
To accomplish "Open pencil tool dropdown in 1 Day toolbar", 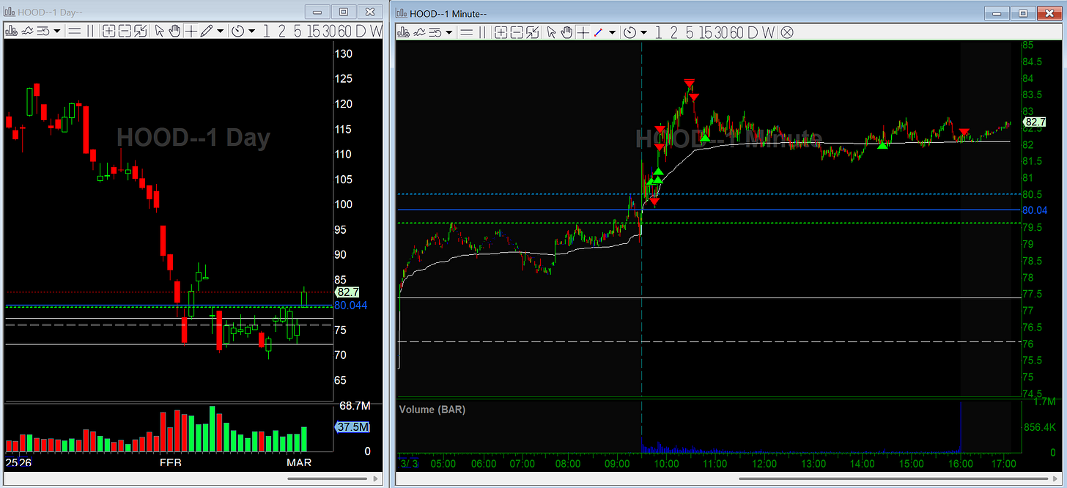I will (x=220, y=31).
